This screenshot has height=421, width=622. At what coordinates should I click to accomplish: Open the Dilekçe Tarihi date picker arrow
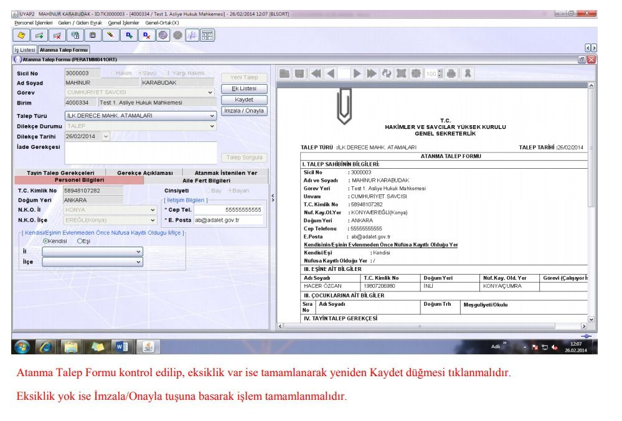coord(105,136)
